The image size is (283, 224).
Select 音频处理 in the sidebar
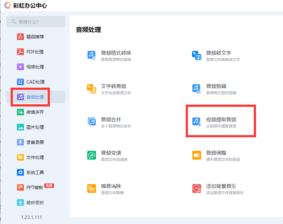point(36,97)
